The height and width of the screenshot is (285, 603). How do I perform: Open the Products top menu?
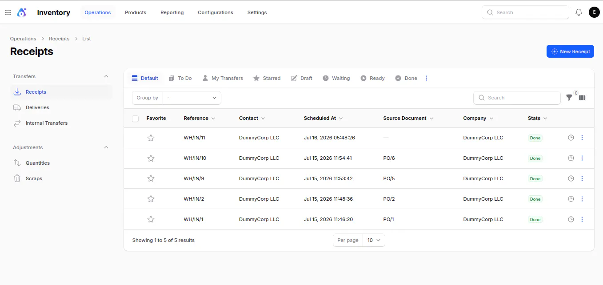[136, 12]
